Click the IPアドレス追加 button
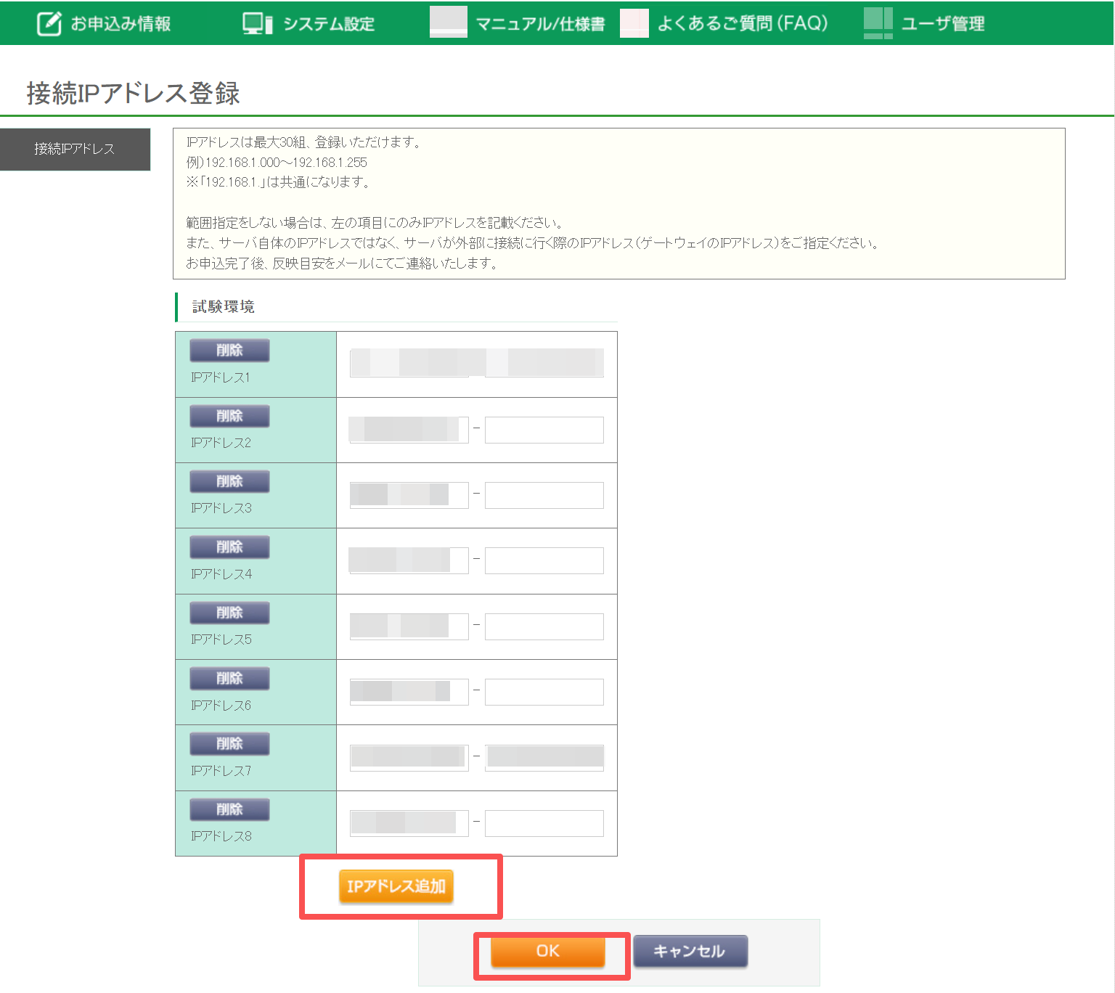Screen dimensions: 1115x993 pyautogui.click(x=396, y=886)
